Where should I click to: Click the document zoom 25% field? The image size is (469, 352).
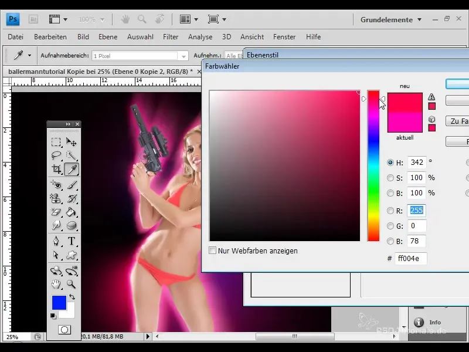16,337
